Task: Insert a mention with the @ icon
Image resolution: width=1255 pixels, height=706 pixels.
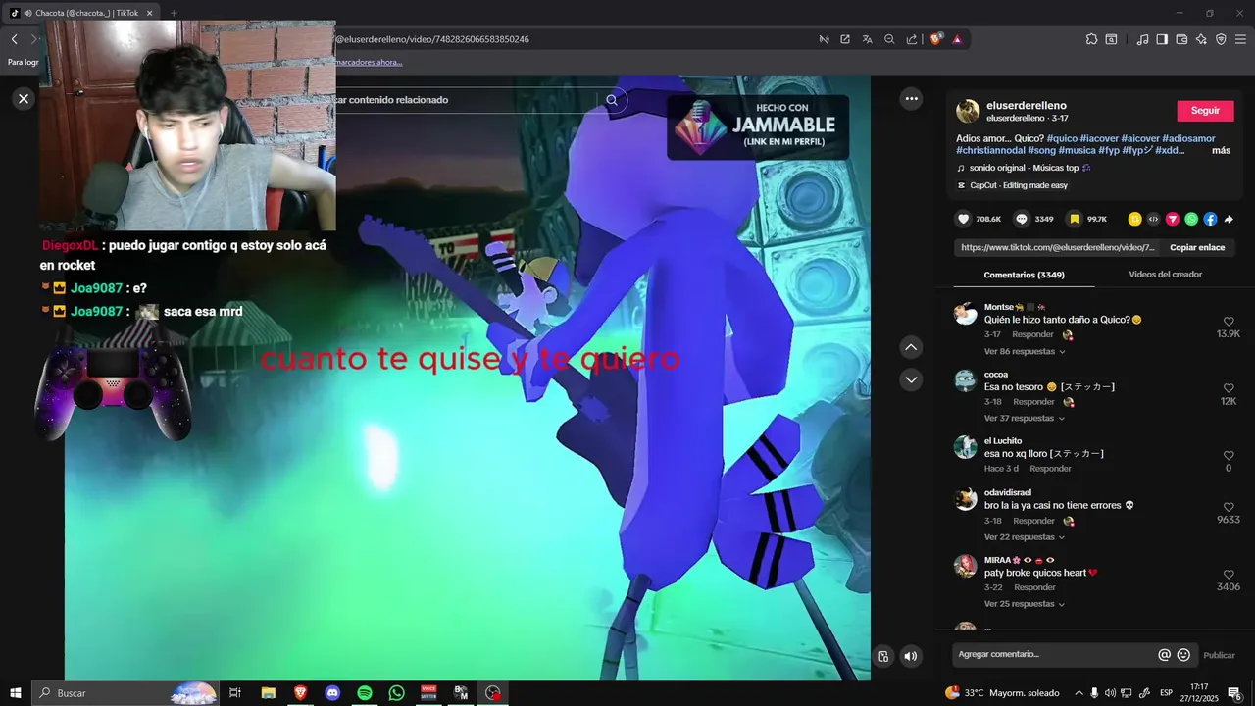Action: [1165, 655]
